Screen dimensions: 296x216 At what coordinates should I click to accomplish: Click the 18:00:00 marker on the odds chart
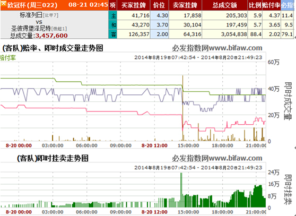pyautogui.click(x=222, y=145)
